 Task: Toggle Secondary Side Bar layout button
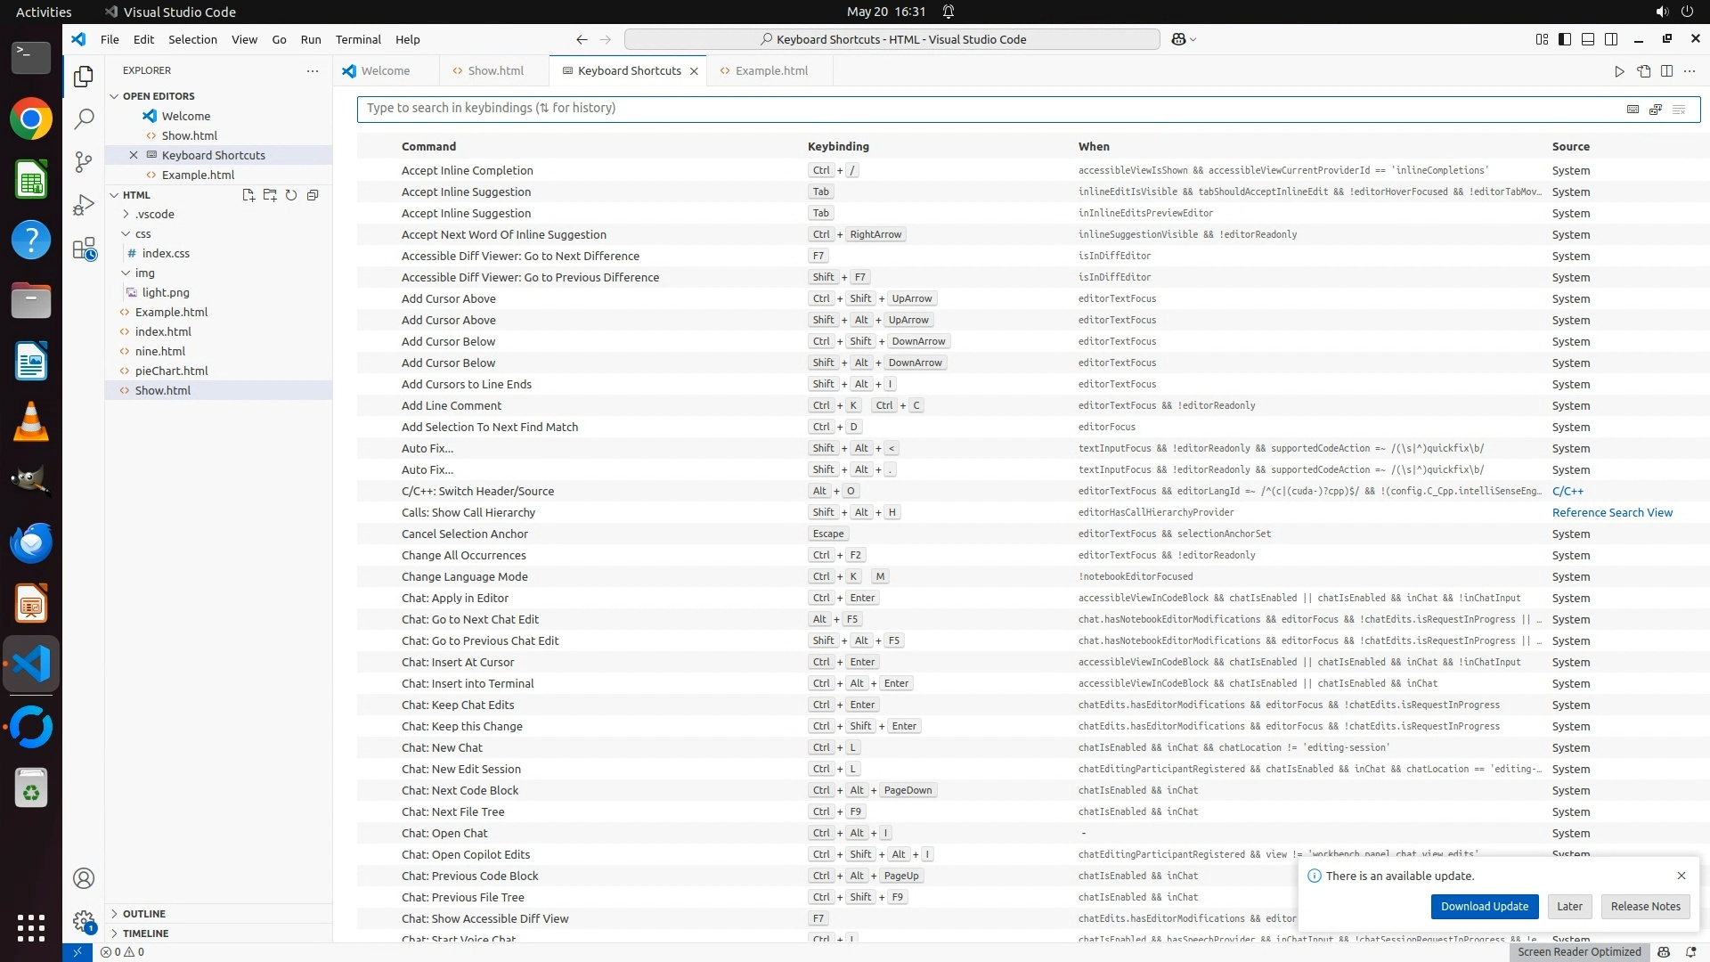pyautogui.click(x=1611, y=39)
